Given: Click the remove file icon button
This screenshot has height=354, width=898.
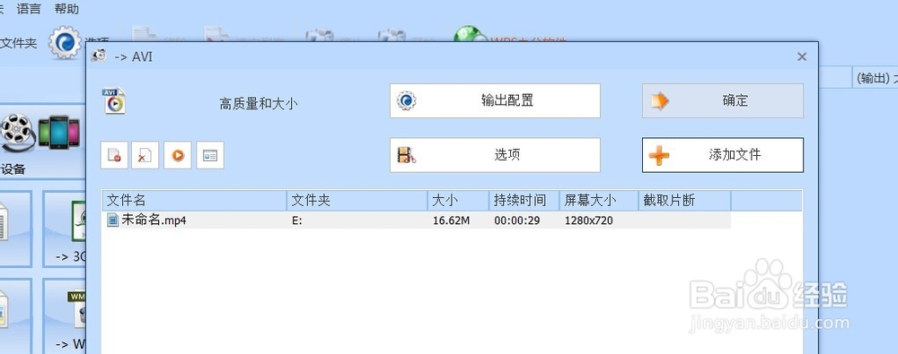Looking at the screenshot, I should pos(114,155).
